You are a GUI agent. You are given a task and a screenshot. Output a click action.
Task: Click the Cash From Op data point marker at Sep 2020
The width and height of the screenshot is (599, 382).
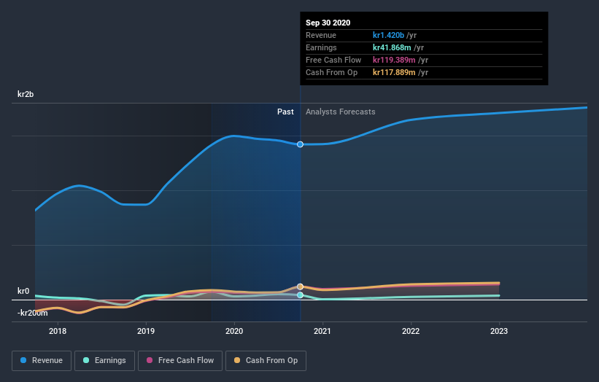click(301, 286)
